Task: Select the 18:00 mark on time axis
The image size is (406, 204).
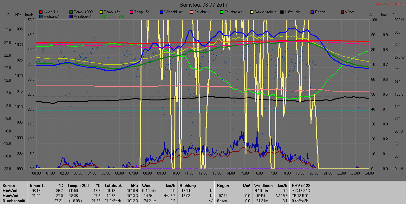Action: (x=286, y=173)
